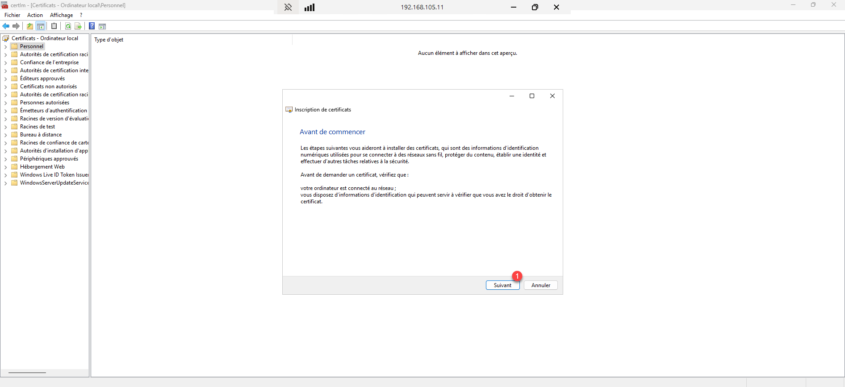Select the Hébergement Web folder
The height and width of the screenshot is (387, 845).
(x=42, y=167)
